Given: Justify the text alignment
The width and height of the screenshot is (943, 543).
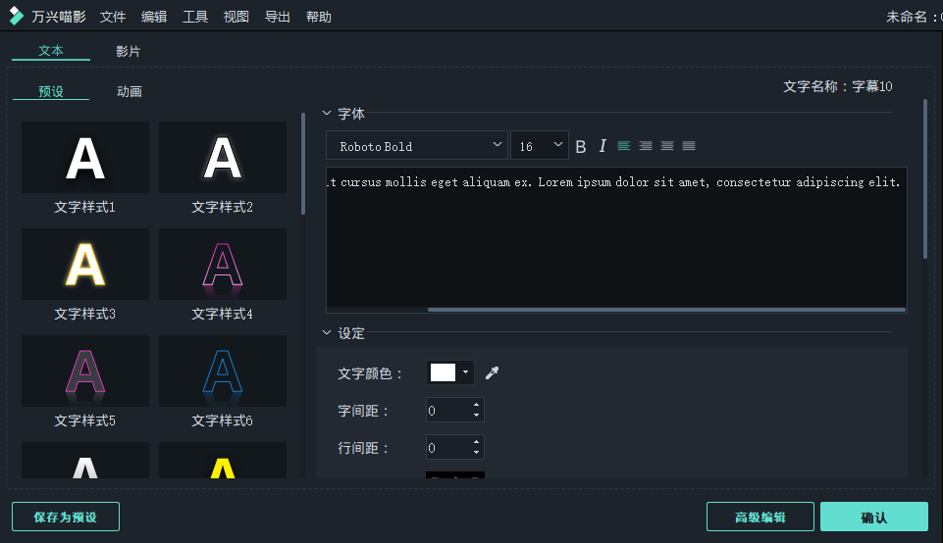Looking at the screenshot, I should point(689,146).
